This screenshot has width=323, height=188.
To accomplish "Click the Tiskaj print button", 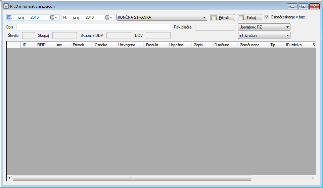I will pos(249,18).
